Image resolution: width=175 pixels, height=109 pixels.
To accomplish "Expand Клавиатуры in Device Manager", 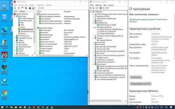I will (x=93, y=42).
